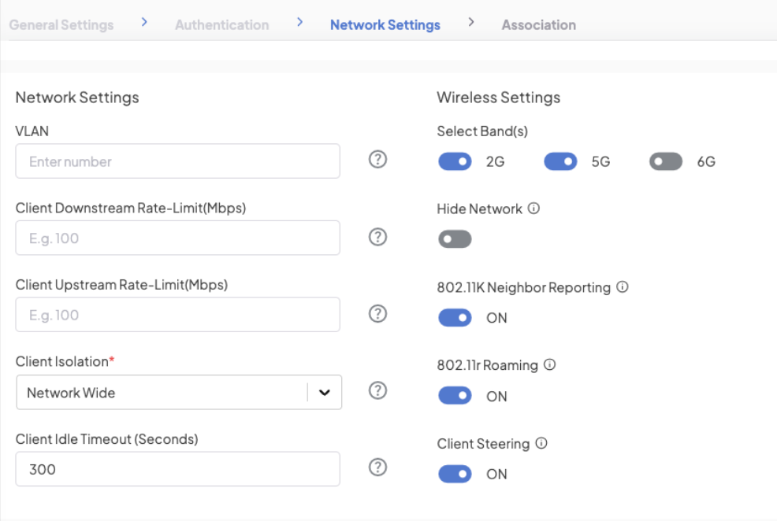Click help icon next to Client Isolation
This screenshot has height=521, width=777.
pos(377,390)
